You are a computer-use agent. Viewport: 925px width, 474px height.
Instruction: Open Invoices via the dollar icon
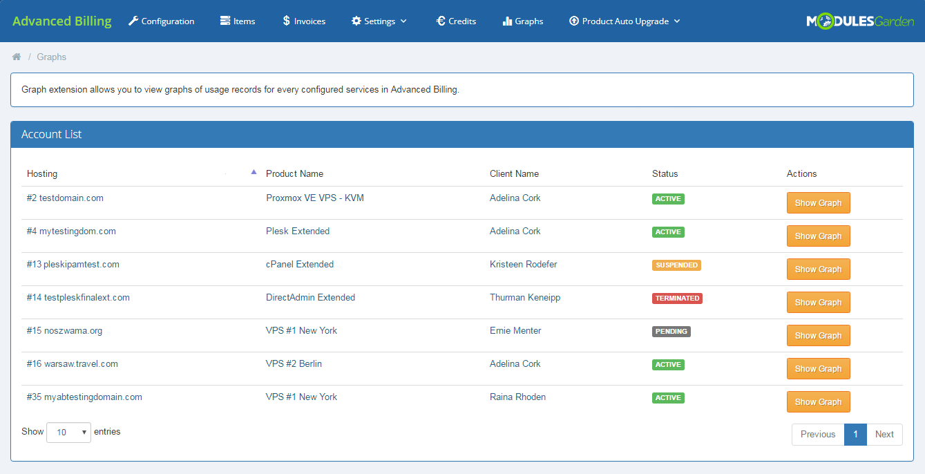[x=286, y=21]
